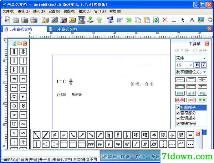Click the folder icon in left palette header
Image resolution: width=214 pixels, height=163 pixels.
click(20, 44)
